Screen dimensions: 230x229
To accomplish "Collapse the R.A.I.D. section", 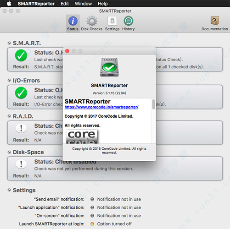I will coord(9,116).
